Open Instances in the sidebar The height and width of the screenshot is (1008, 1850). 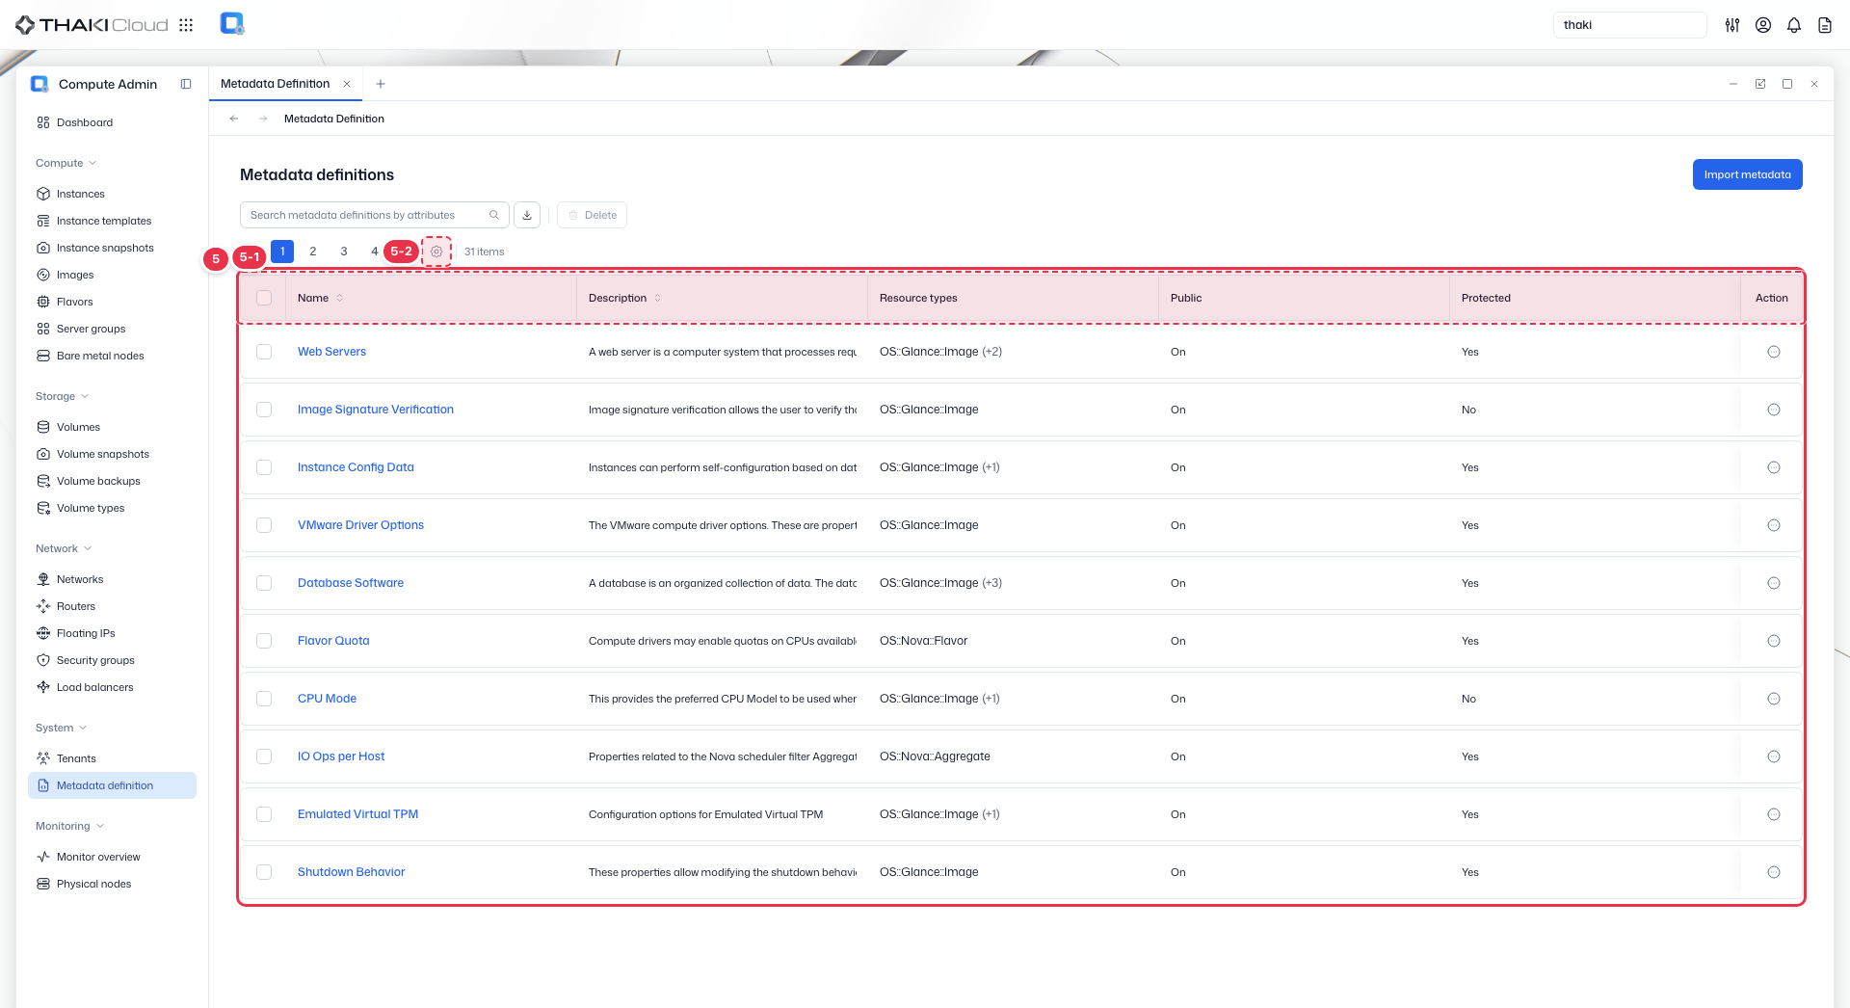(x=80, y=194)
